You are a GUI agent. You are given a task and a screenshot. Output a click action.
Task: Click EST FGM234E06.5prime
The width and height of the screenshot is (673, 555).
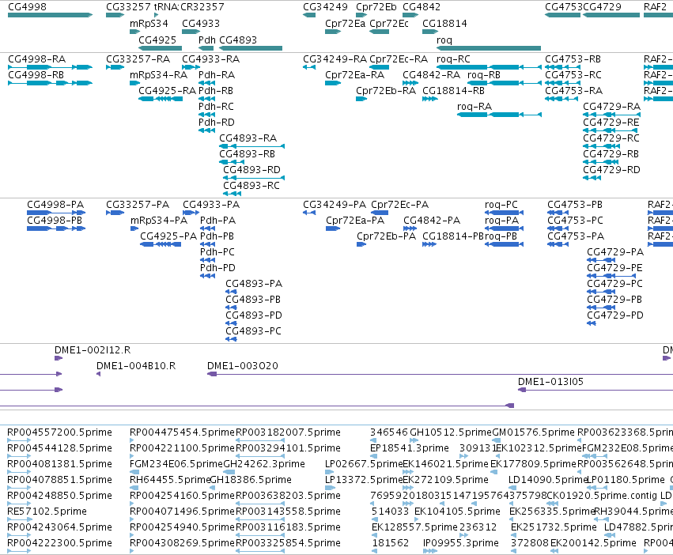[176, 463]
